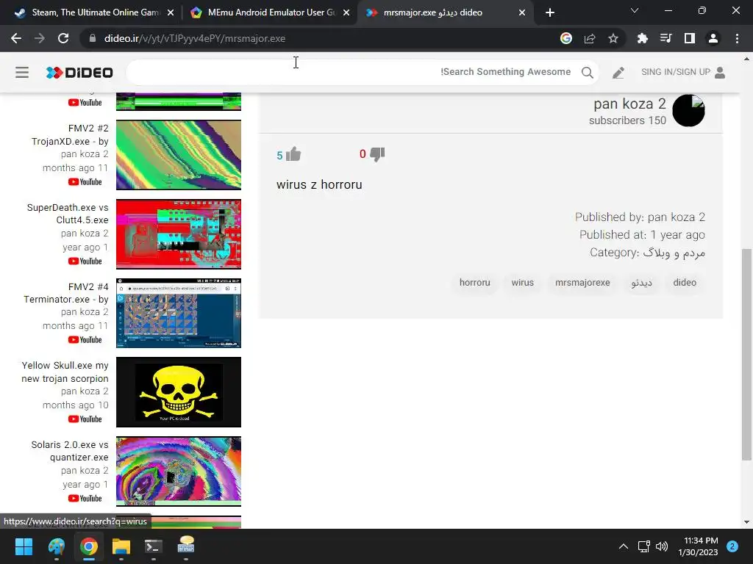Select the mrsmajor.exe dideo tab
The width and height of the screenshot is (753, 564).
coord(444,12)
